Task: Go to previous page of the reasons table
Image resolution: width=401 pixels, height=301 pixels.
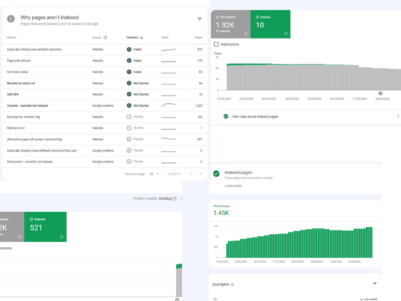Action: (x=190, y=174)
